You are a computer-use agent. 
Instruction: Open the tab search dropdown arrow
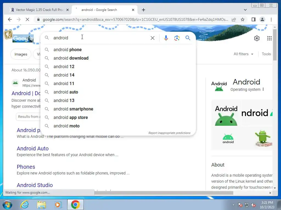(245, 10)
